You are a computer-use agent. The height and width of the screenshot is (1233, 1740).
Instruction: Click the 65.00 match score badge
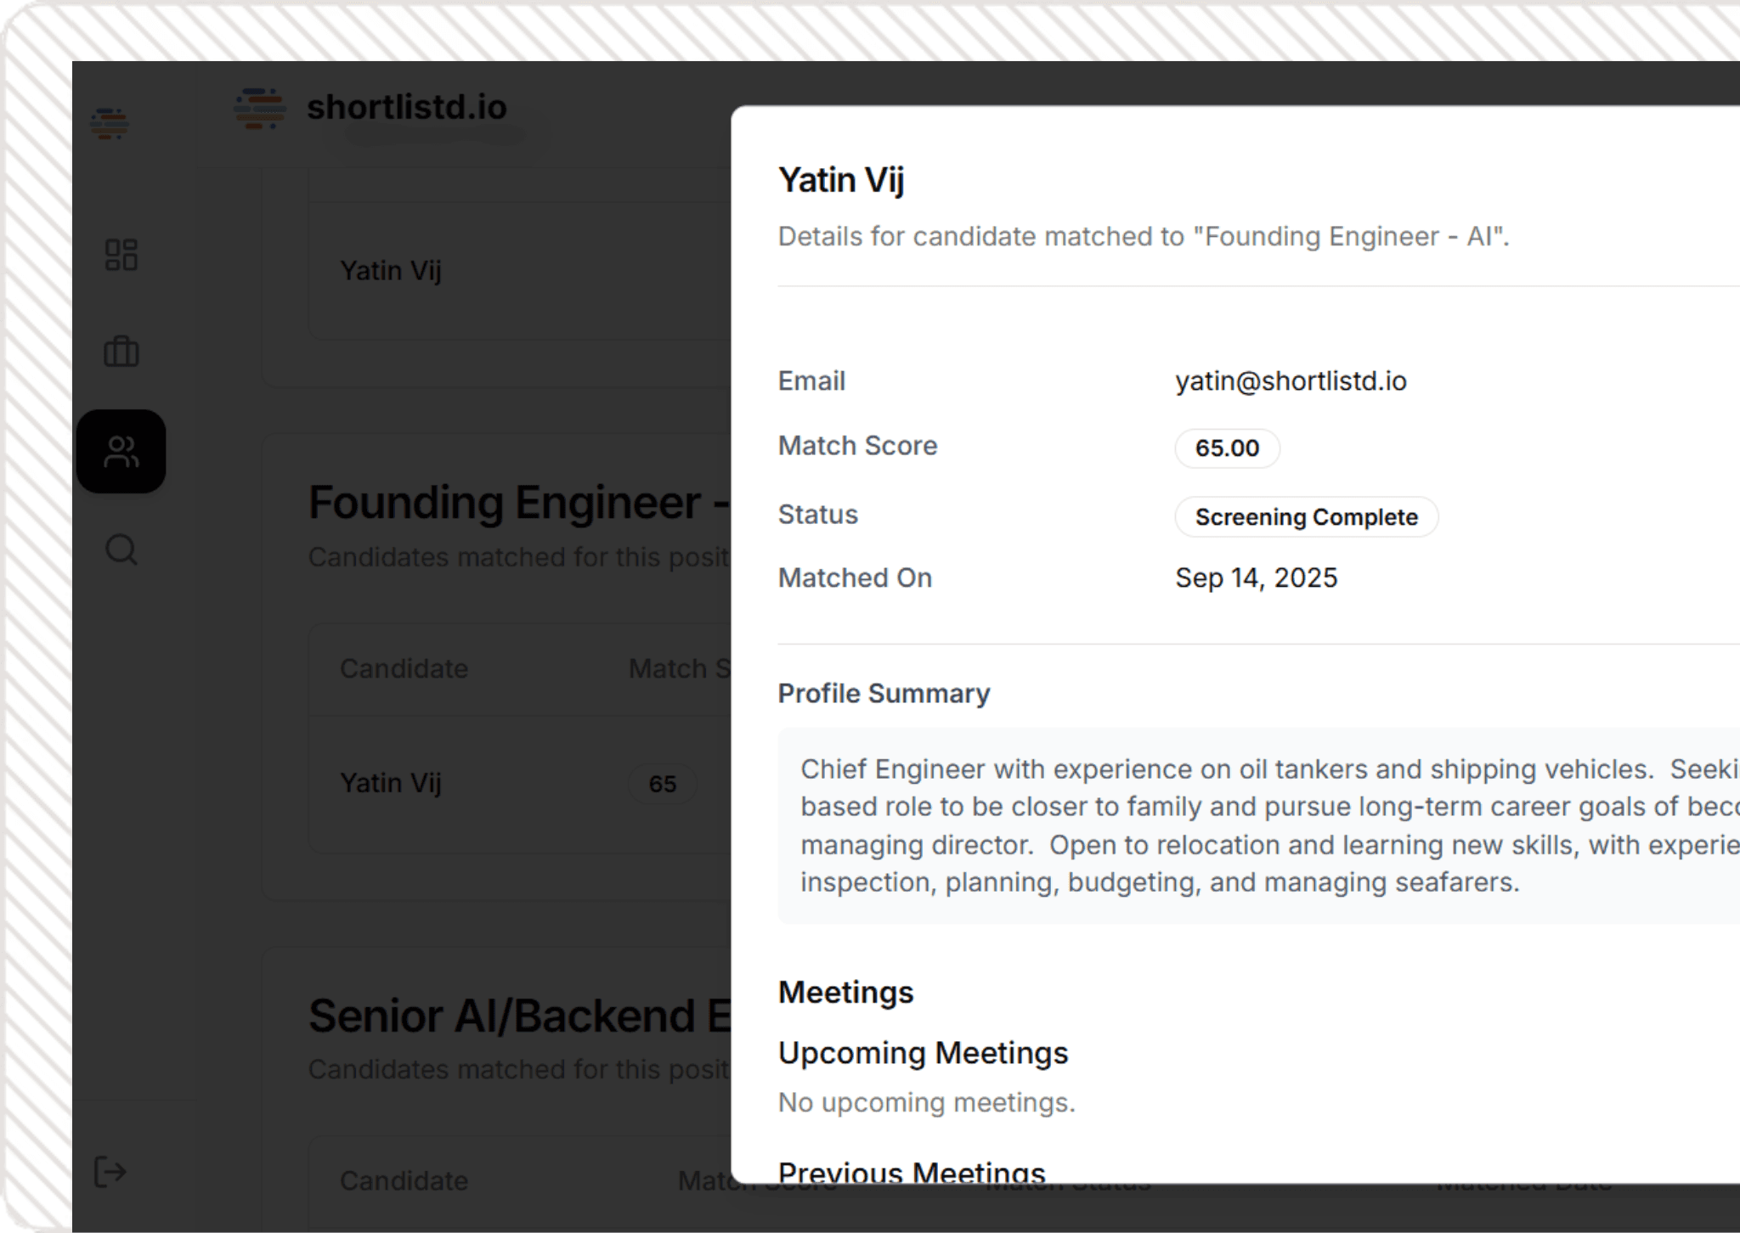click(1227, 448)
